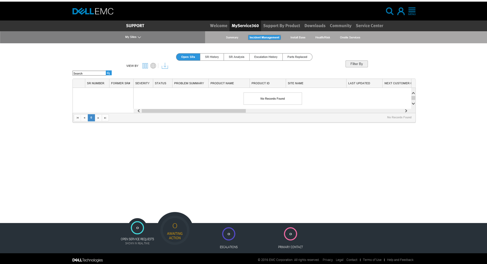
Task: Go to next page pagination arrow
Action: [x=98, y=118]
